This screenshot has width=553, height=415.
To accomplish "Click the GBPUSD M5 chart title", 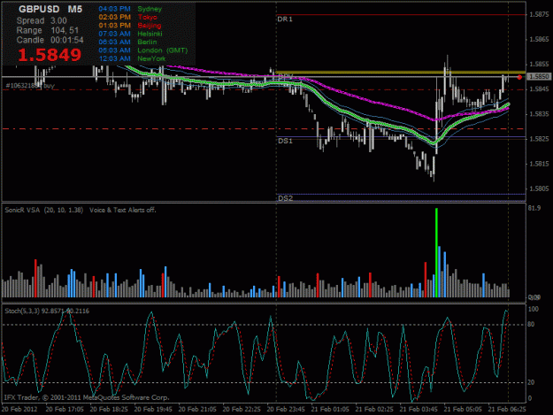I will coord(50,9).
